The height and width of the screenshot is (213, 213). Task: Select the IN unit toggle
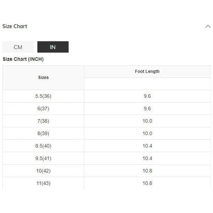pyautogui.click(x=53, y=47)
